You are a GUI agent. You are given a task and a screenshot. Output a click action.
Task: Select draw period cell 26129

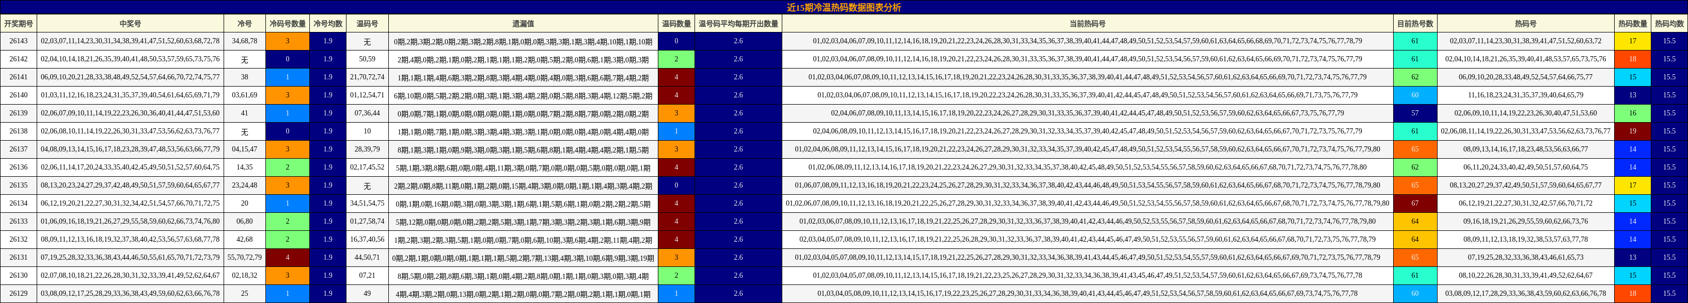pyautogui.click(x=19, y=293)
